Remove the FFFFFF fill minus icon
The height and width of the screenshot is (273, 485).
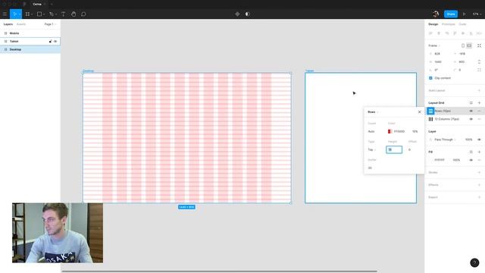[479, 160]
